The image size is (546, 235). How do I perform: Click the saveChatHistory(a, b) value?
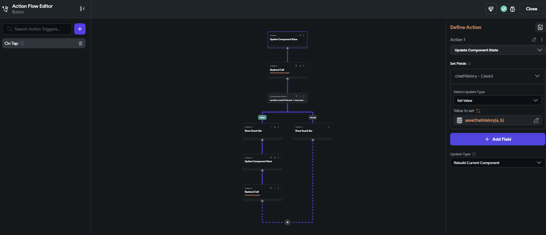pyautogui.click(x=484, y=120)
